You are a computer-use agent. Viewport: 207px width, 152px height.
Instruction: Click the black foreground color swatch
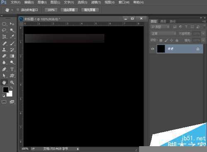pyautogui.click(x=5, y=90)
